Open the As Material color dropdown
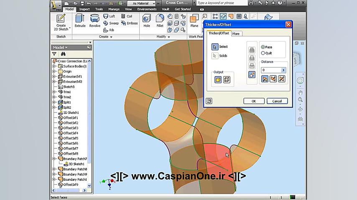This screenshot has height=200, width=357. pos(154,3)
